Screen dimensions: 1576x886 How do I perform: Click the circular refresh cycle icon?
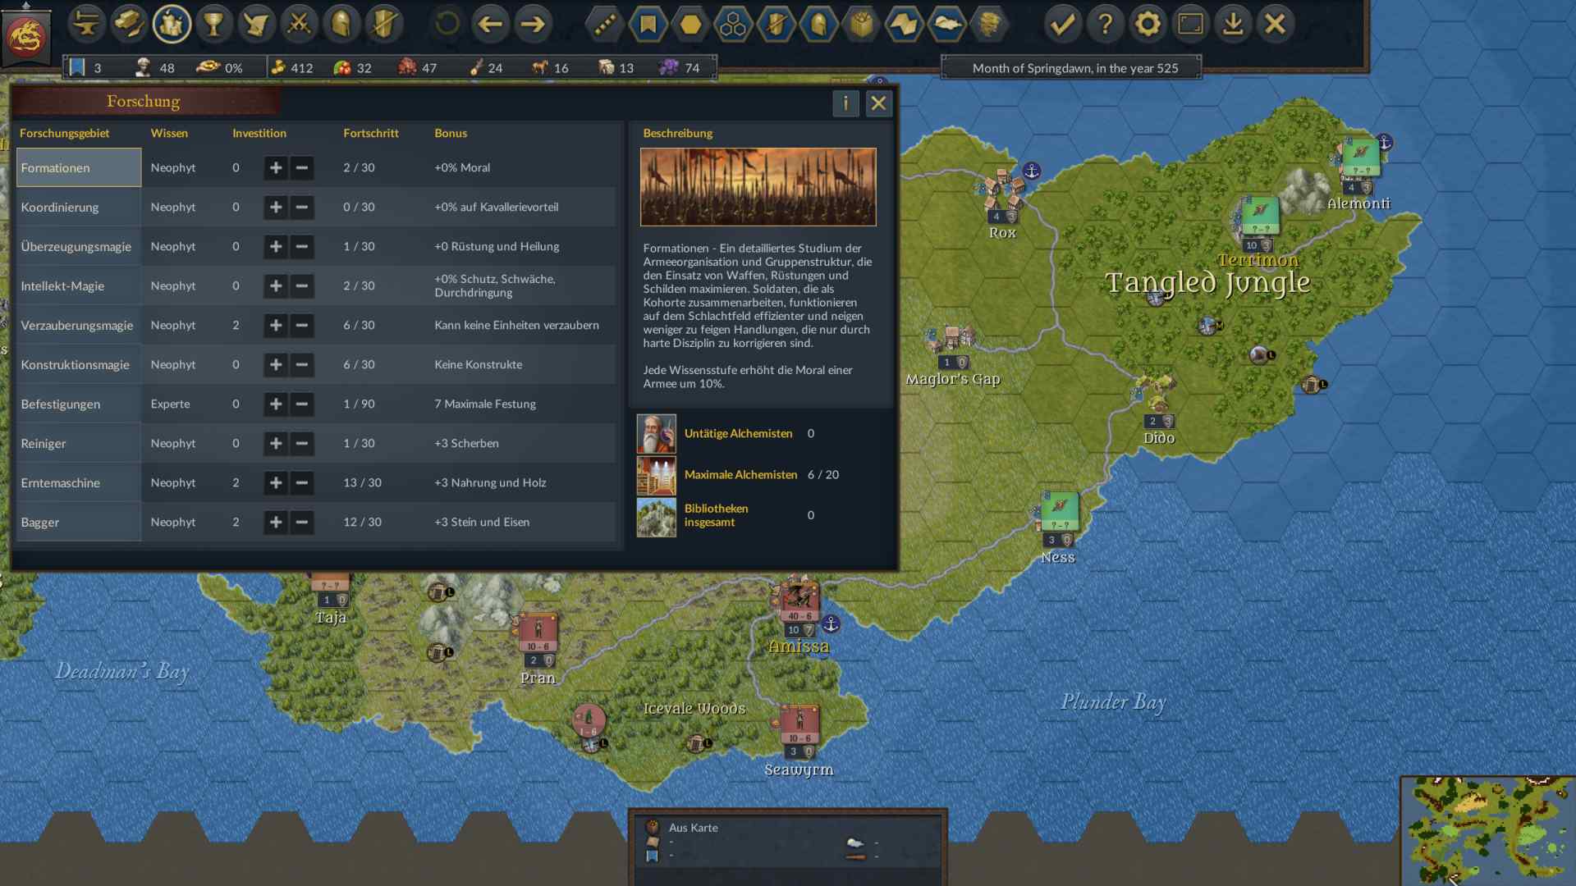click(x=447, y=24)
